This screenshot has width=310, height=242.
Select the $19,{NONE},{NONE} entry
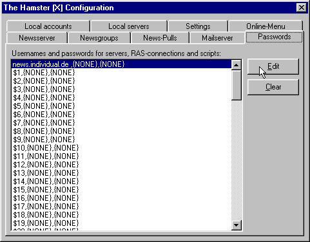click(x=121, y=223)
